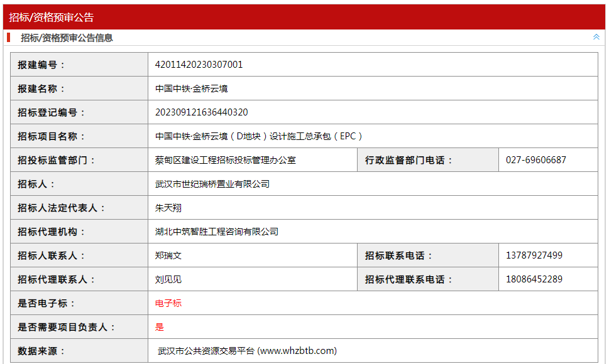Select the 招标登记编号 label
Screen dimensions: 609x364
point(52,113)
